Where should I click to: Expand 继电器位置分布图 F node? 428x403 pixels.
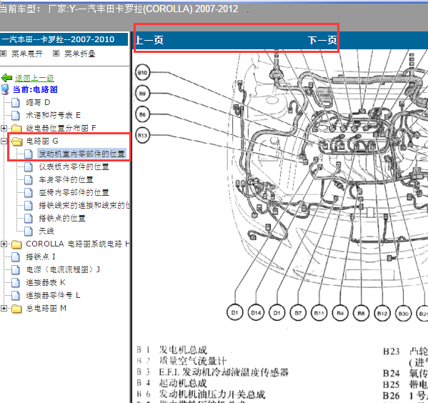(4, 128)
